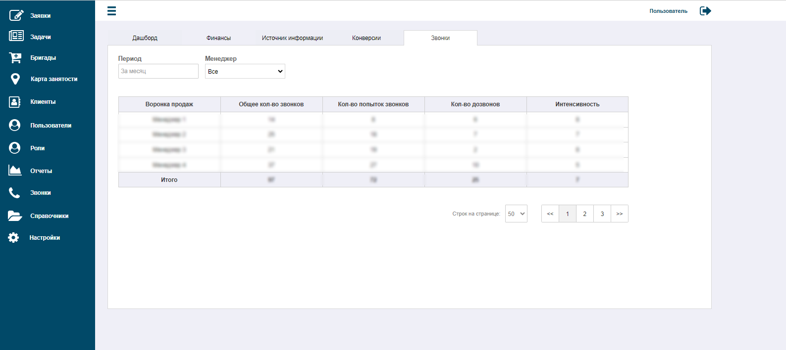Switch to the Дашборд tab
Image resolution: width=786 pixels, height=350 pixels.
click(145, 38)
